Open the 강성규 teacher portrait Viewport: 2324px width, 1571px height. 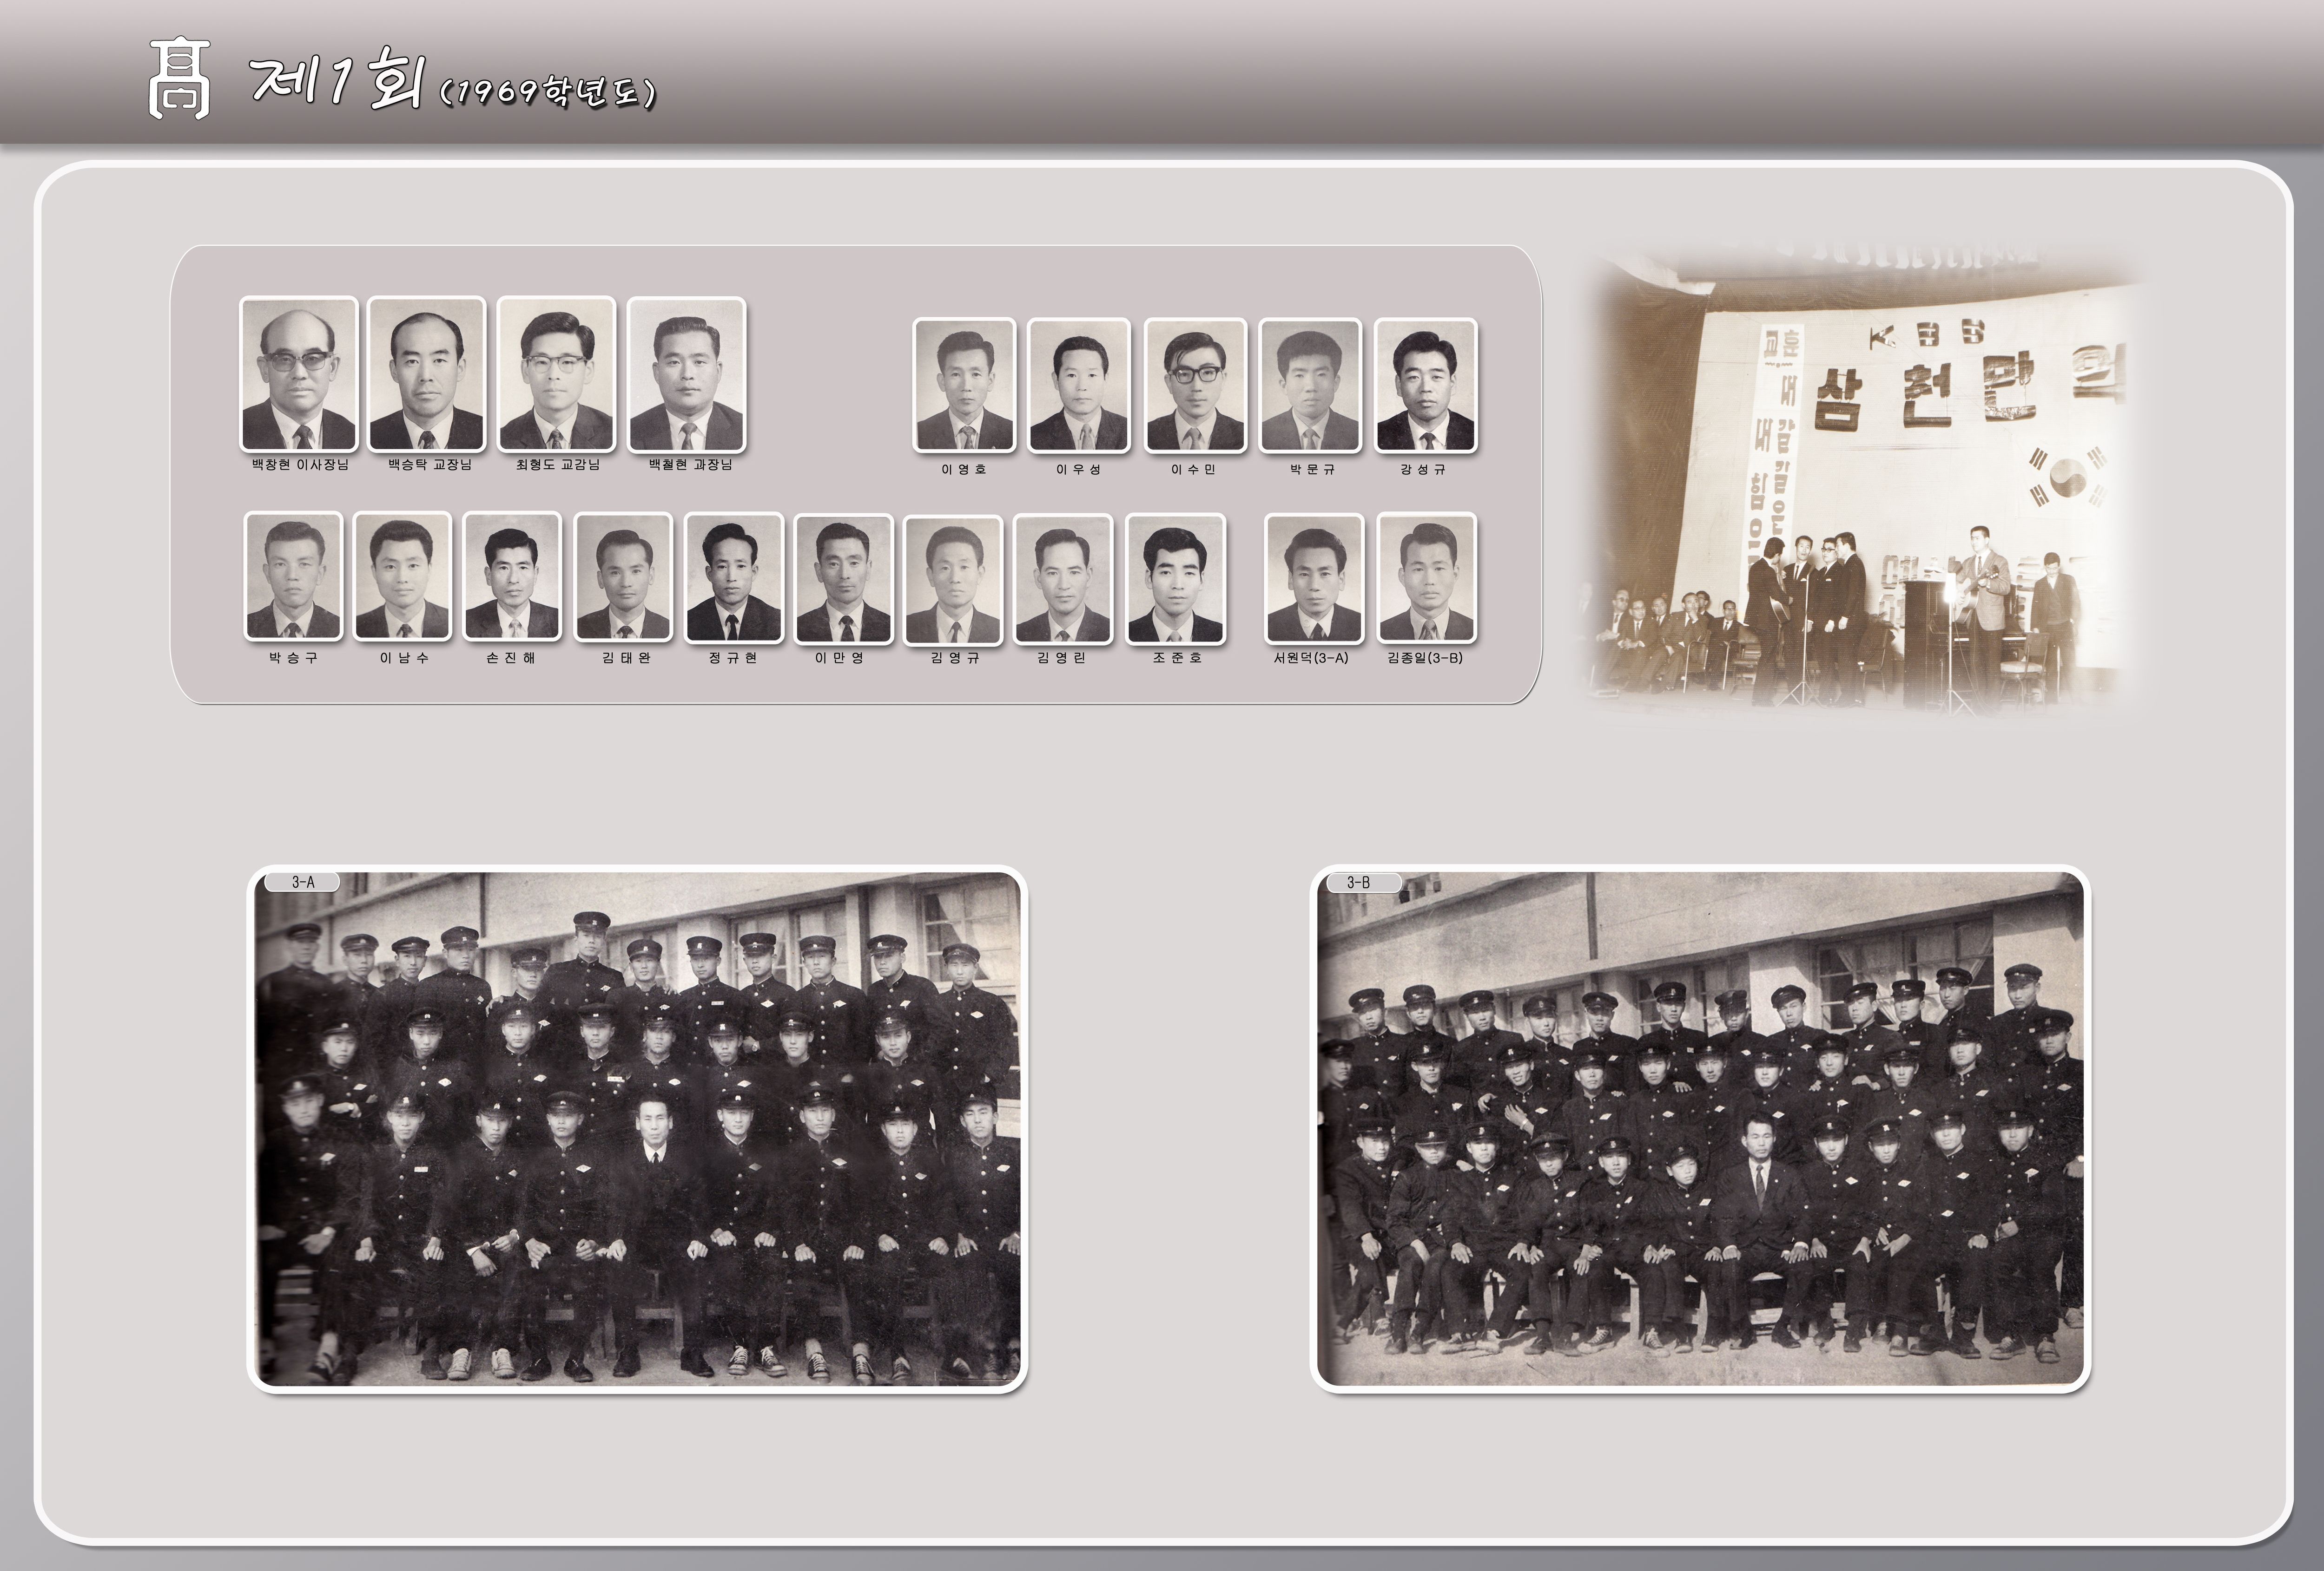tap(1425, 386)
